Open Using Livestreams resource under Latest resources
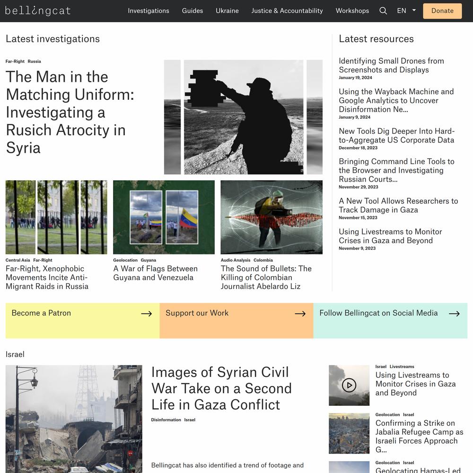 (390, 236)
